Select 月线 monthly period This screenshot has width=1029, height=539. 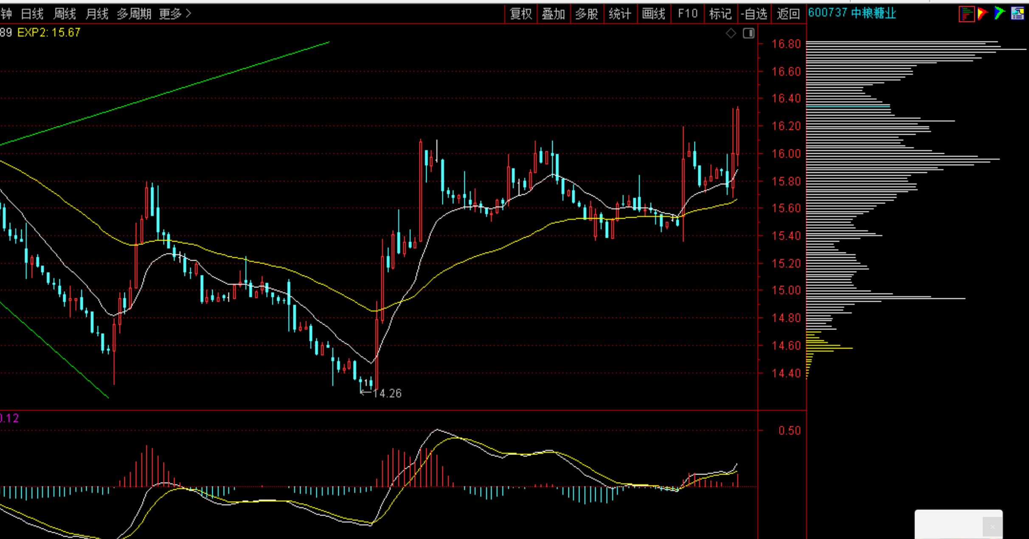(x=97, y=14)
